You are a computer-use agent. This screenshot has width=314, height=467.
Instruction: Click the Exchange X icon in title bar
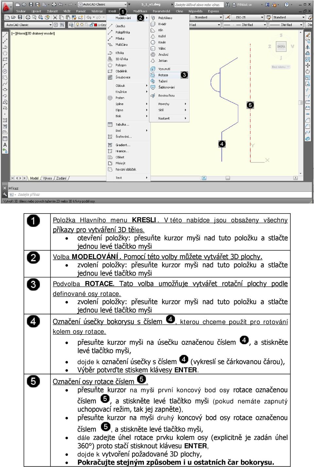pyautogui.click(x=267, y=5)
